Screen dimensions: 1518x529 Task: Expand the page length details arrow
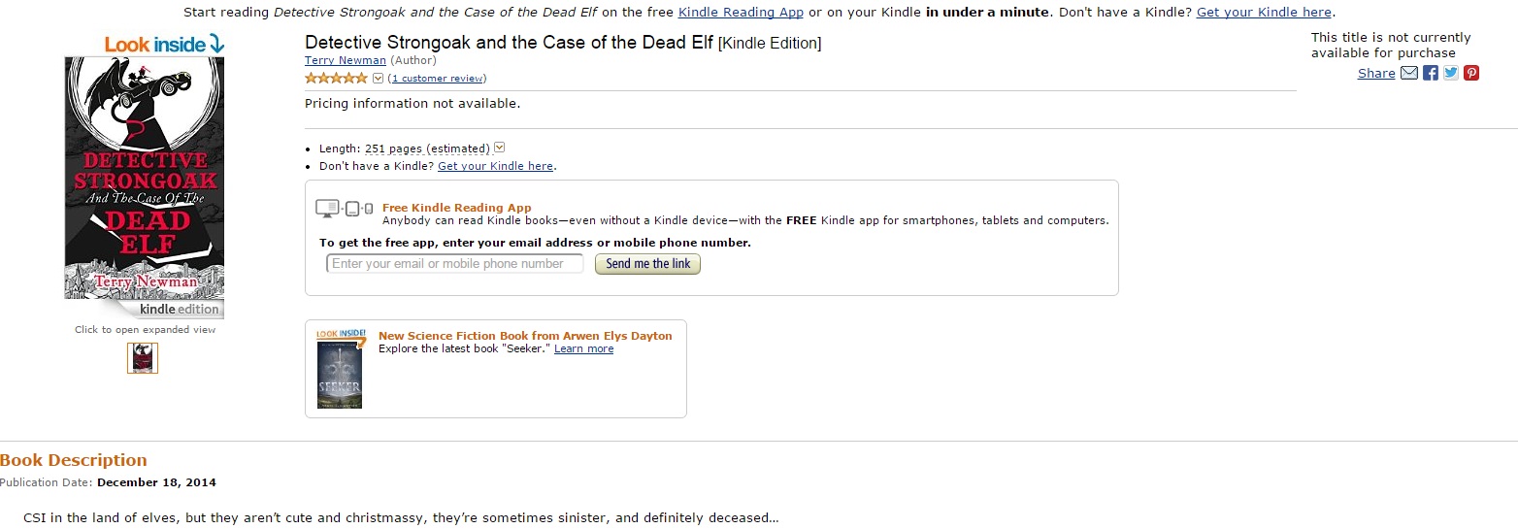(500, 148)
